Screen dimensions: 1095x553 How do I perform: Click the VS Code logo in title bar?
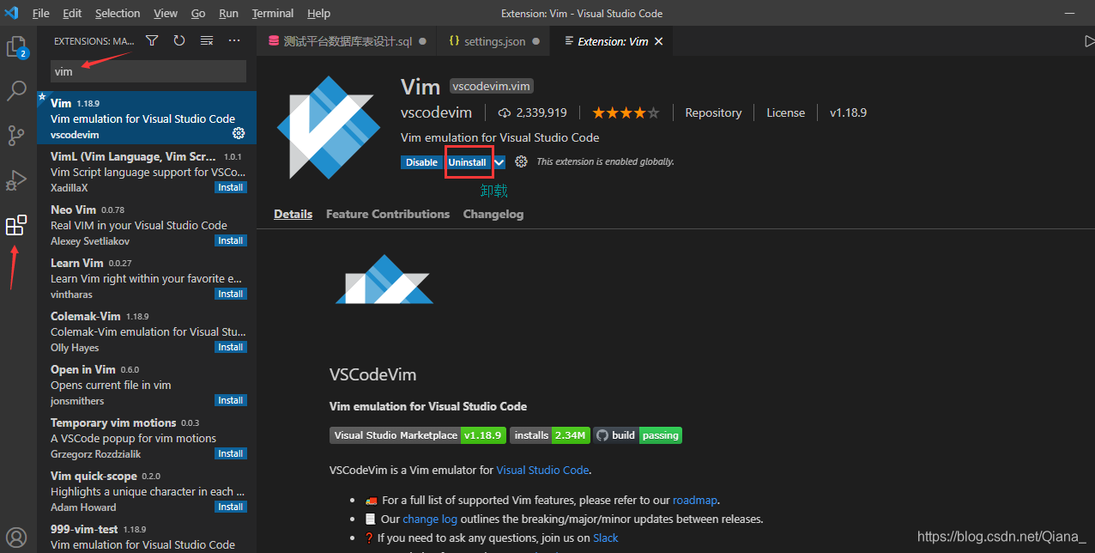pos(11,13)
